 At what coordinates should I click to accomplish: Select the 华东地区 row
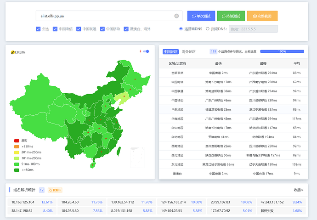(x=233, y=109)
